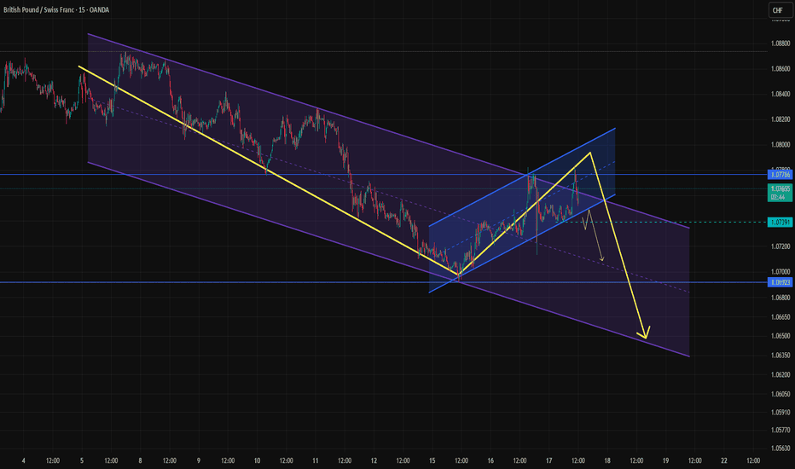Click the 1.08000 price scale value
The height and width of the screenshot is (469, 795).
pos(780,145)
